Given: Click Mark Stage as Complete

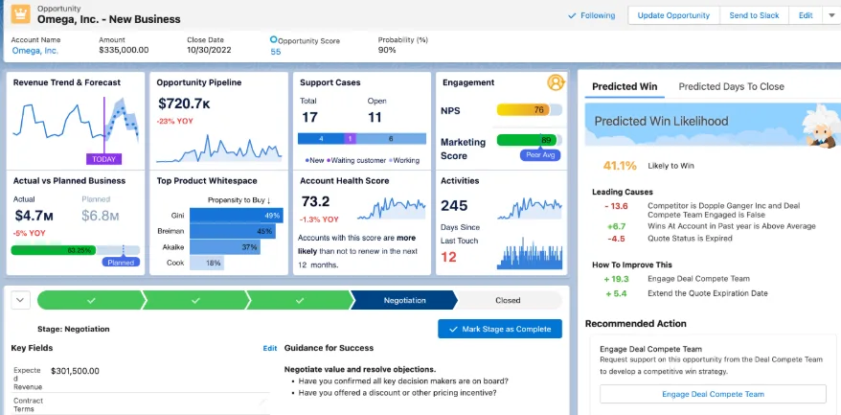Looking at the screenshot, I should tap(500, 329).
